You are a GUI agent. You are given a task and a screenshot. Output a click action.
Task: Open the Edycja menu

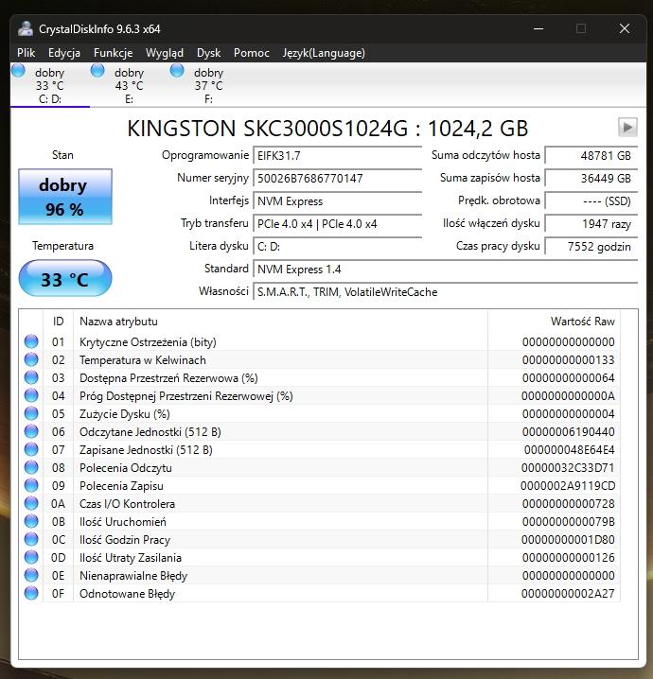point(64,53)
